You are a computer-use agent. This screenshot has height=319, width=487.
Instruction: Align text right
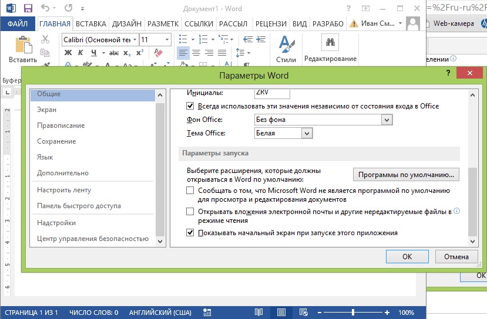[209, 53]
